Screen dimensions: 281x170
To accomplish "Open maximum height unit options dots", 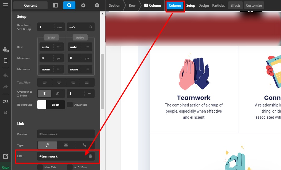I will (x=87, y=69).
